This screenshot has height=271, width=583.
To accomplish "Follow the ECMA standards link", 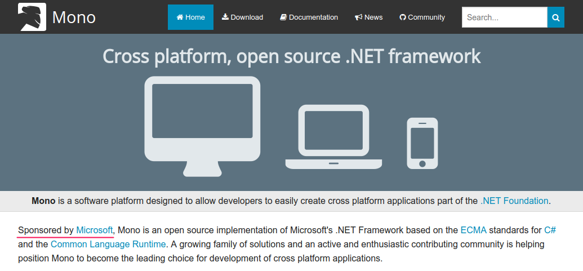I will tap(473, 230).
